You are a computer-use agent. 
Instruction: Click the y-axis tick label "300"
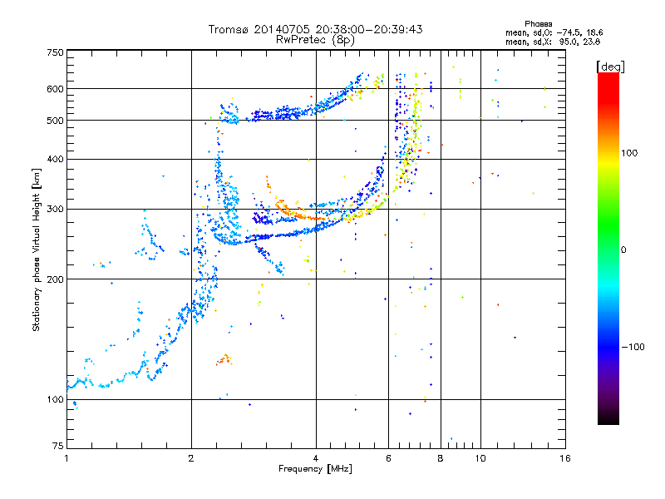[55, 209]
